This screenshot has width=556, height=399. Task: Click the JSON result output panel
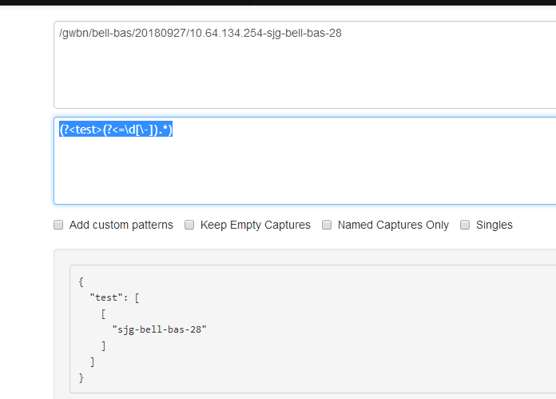click(x=313, y=329)
